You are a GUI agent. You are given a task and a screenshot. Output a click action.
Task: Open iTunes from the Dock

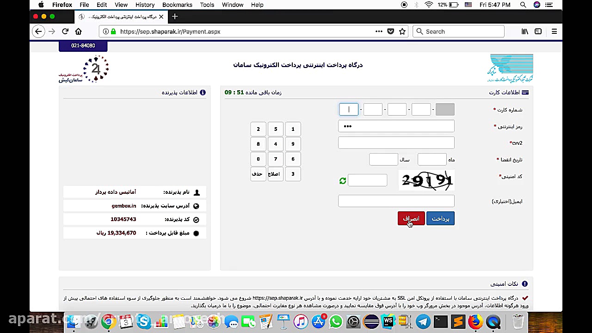301,321
